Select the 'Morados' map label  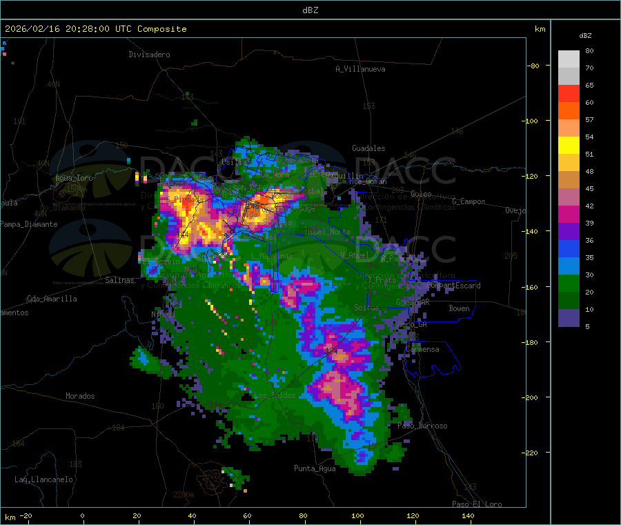tap(80, 396)
